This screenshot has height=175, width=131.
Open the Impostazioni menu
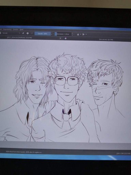pos(8,29)
